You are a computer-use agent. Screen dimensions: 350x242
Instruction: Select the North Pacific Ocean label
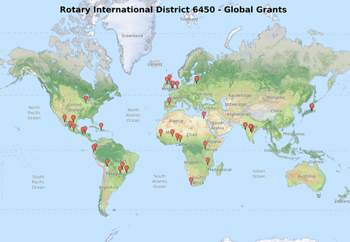click(34, 113)
